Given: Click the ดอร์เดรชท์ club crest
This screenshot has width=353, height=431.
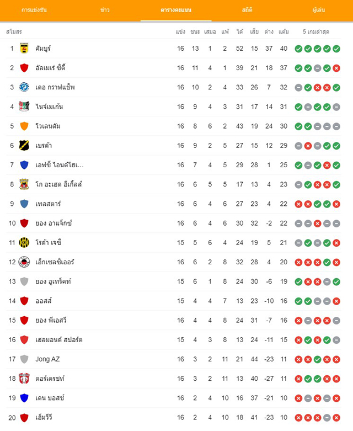Looking at the screenshot, I should point(24,379).
